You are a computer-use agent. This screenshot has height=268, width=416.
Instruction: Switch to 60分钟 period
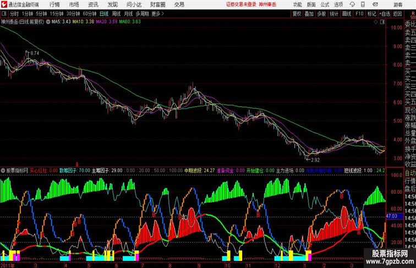[89, 14]
